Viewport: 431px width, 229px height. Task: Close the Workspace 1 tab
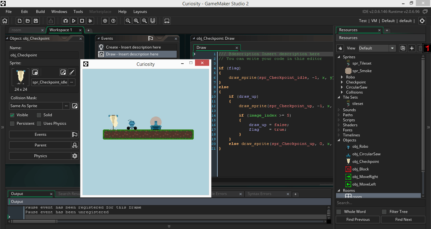pyautogui.click(x=80, y=30)
